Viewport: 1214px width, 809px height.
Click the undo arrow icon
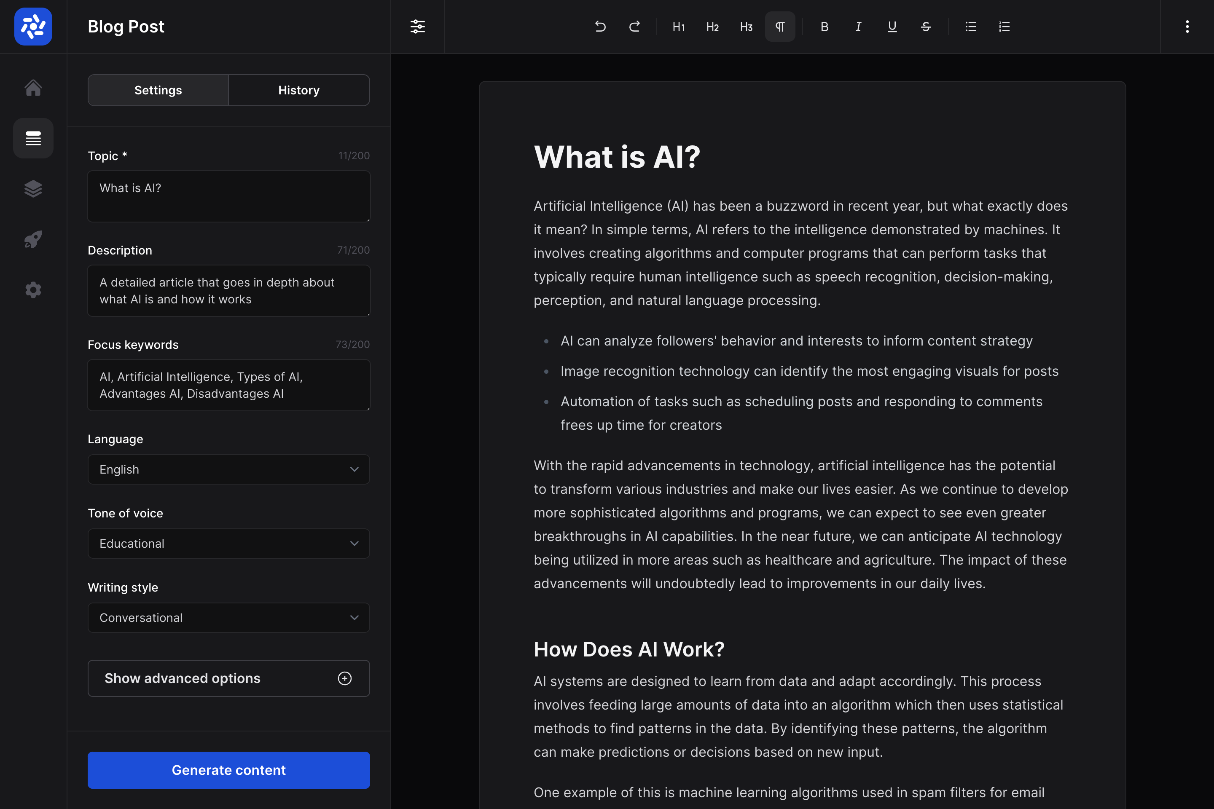point(600,26)
